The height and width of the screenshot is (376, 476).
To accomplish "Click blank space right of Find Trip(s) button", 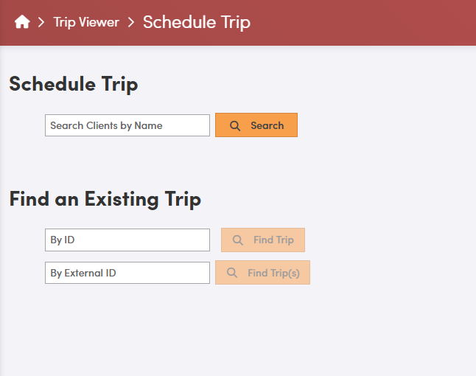I will tap(391, 273).
